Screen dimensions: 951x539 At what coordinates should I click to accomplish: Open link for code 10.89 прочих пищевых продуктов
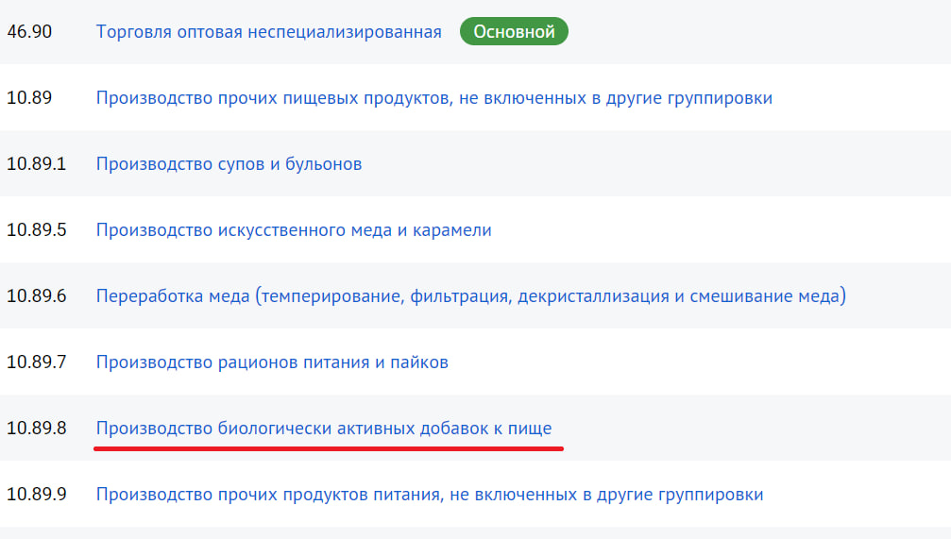click(x=433, y=98)
